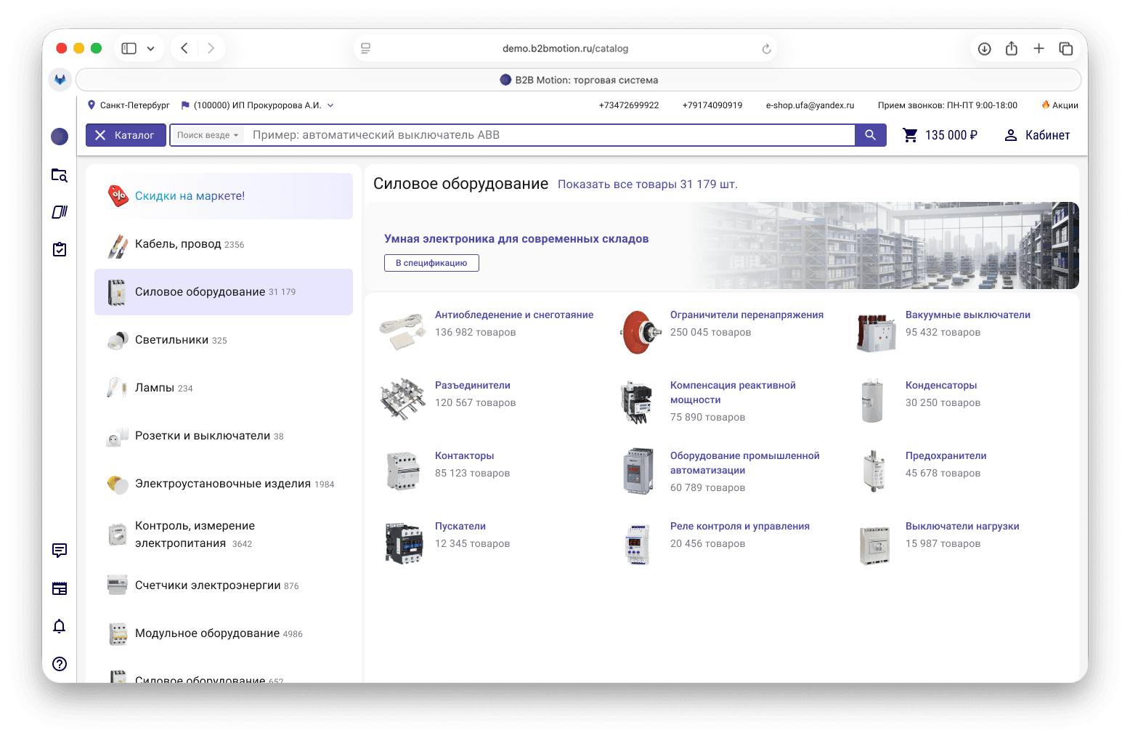
Task: Open Вакуумные выключатели subcategory
Action: pyautogui.click(x=968, y=315)
